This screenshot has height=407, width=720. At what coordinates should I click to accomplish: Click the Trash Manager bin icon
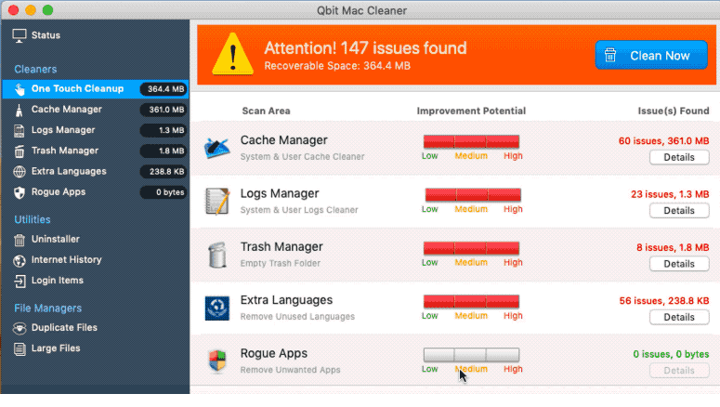[x=217, y=254]
